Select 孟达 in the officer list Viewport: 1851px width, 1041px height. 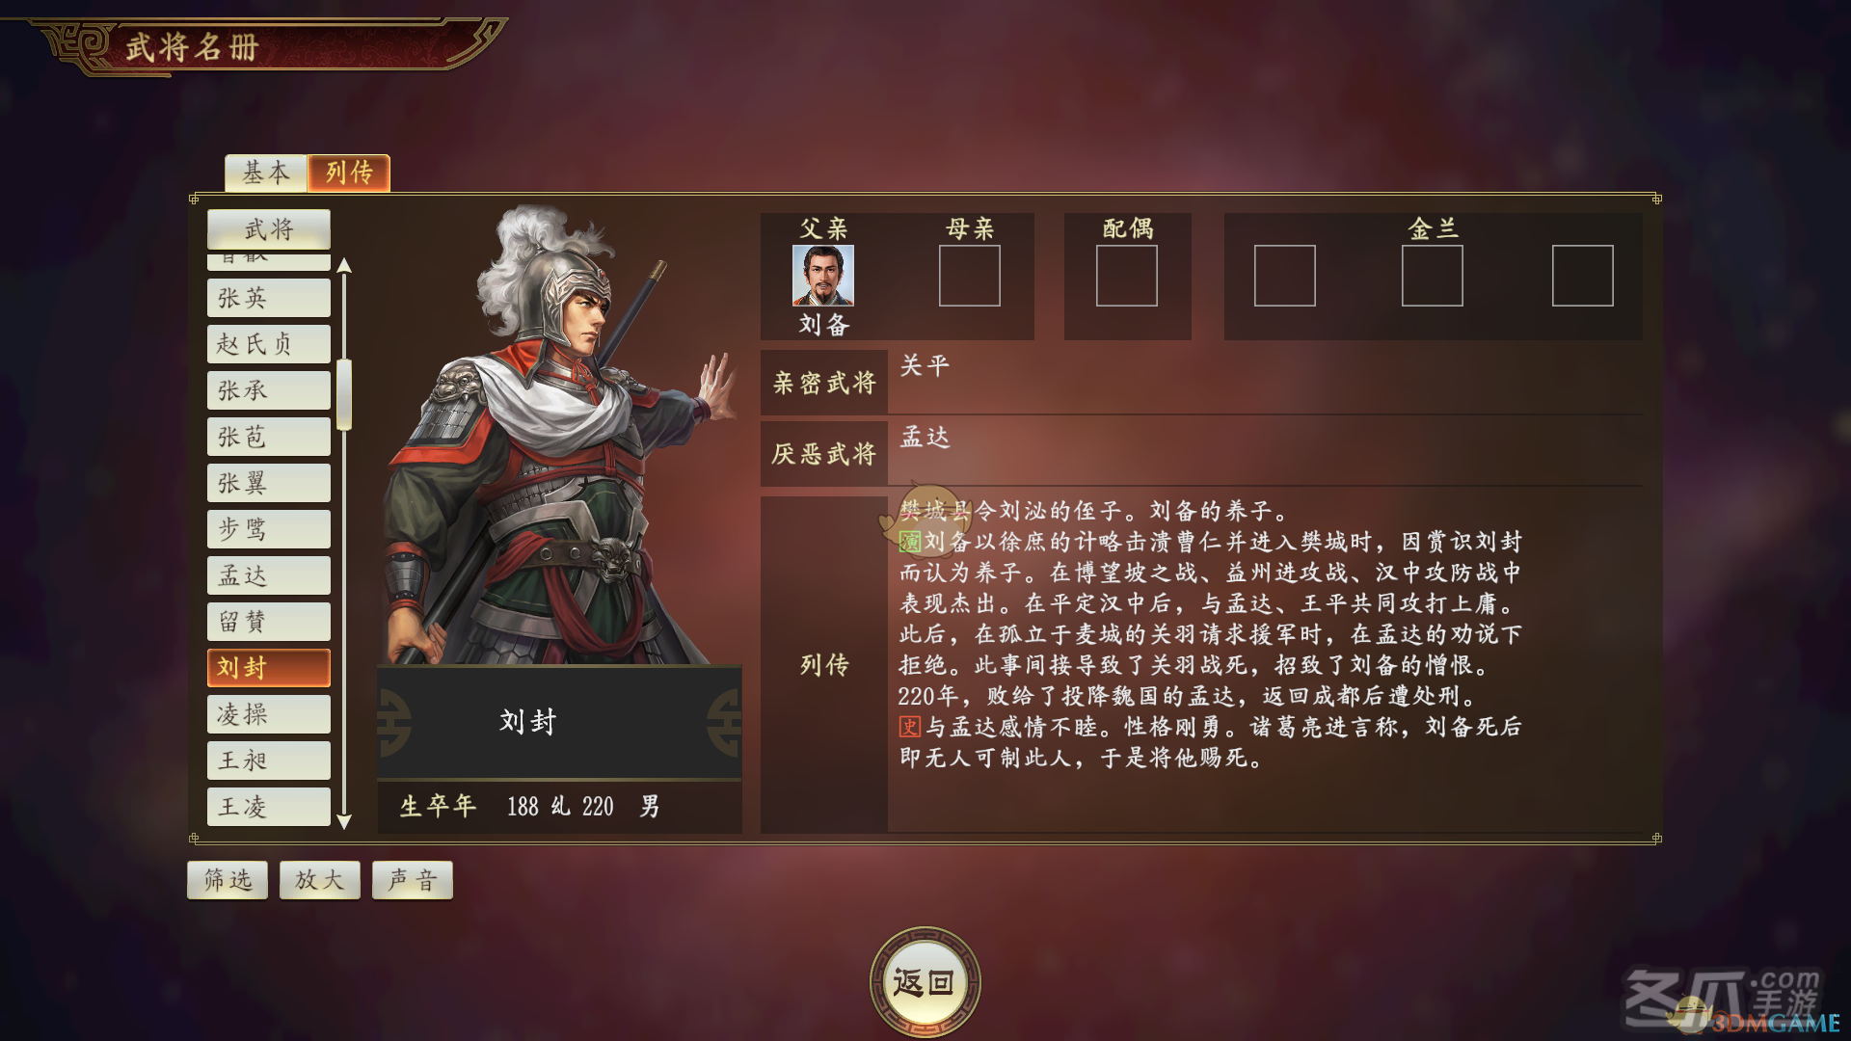point(269,575)
